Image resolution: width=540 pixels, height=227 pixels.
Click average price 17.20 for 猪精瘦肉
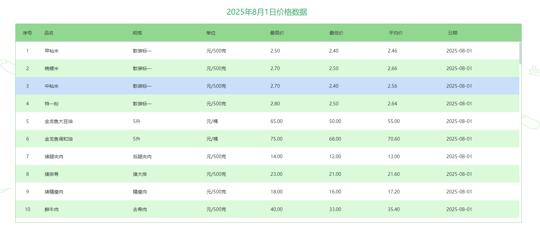[394, 192]
